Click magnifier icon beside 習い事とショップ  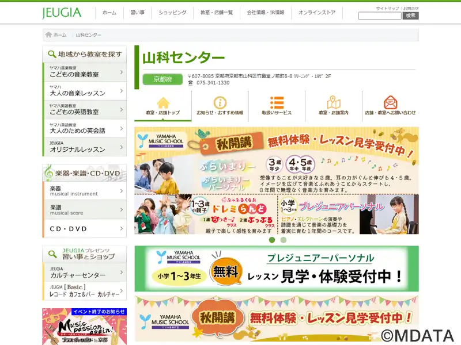coord(52,254)
